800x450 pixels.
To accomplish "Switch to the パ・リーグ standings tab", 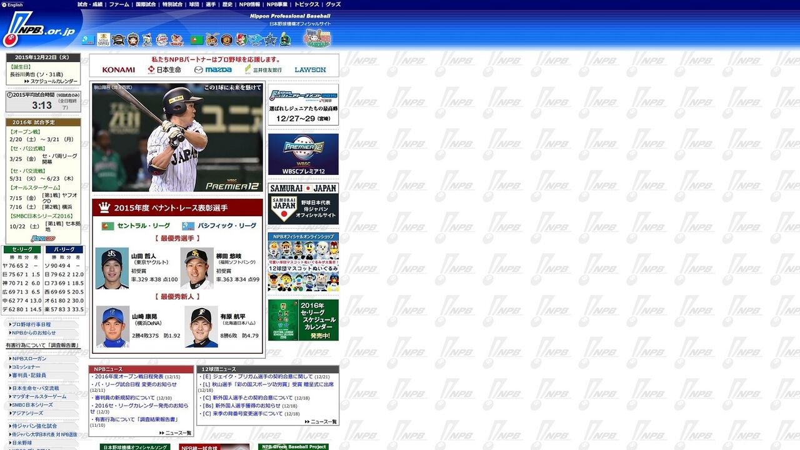I will coord(64,249).
